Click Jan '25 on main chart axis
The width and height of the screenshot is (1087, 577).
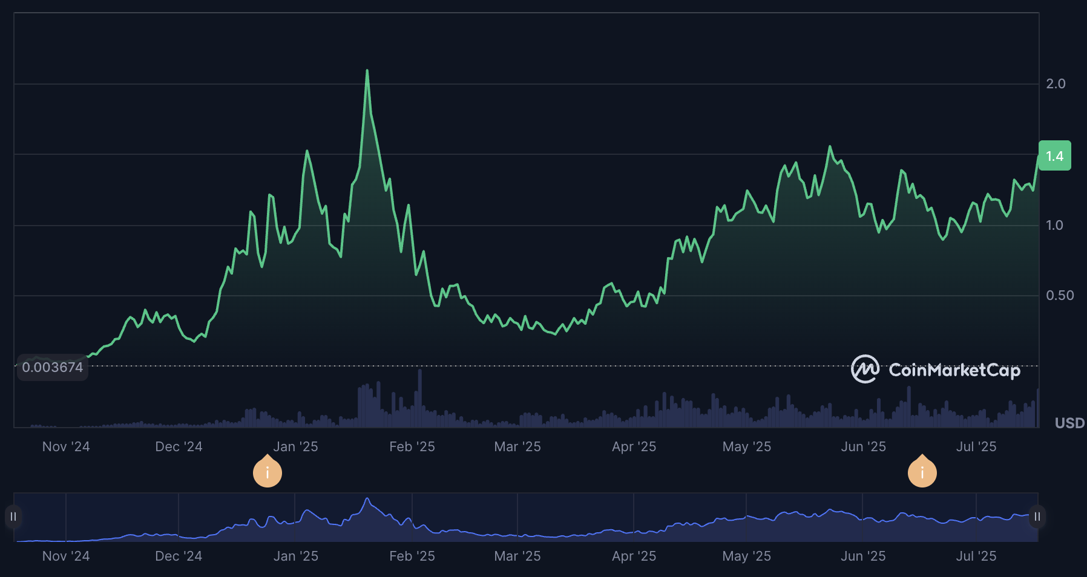295,446
